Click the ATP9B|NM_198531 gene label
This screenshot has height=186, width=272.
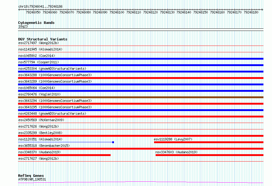coord(32,179)
